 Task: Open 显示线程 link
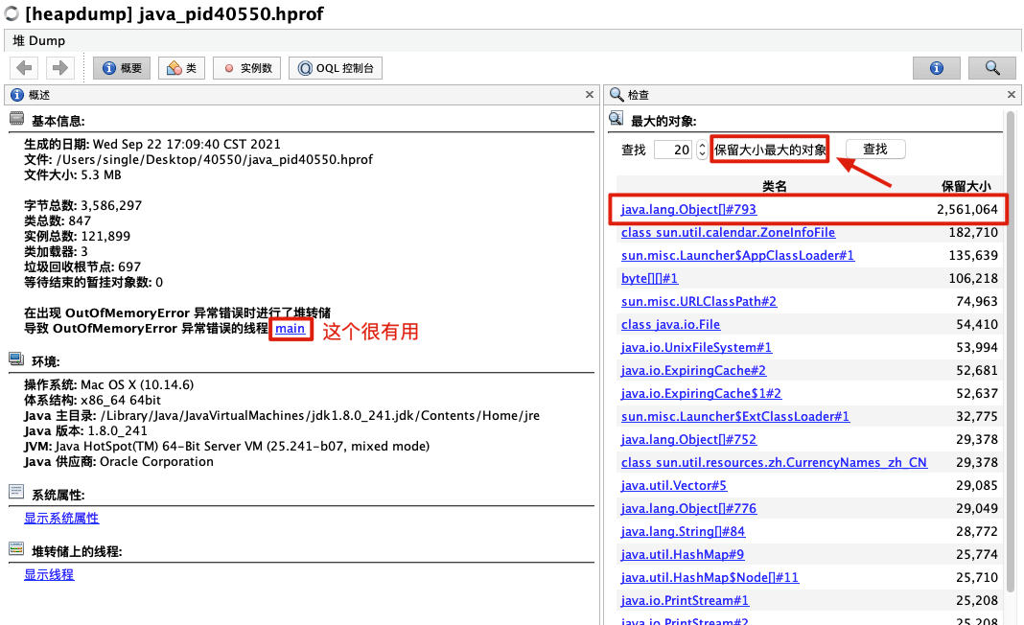pyautogui.click(x=49, y=575)
